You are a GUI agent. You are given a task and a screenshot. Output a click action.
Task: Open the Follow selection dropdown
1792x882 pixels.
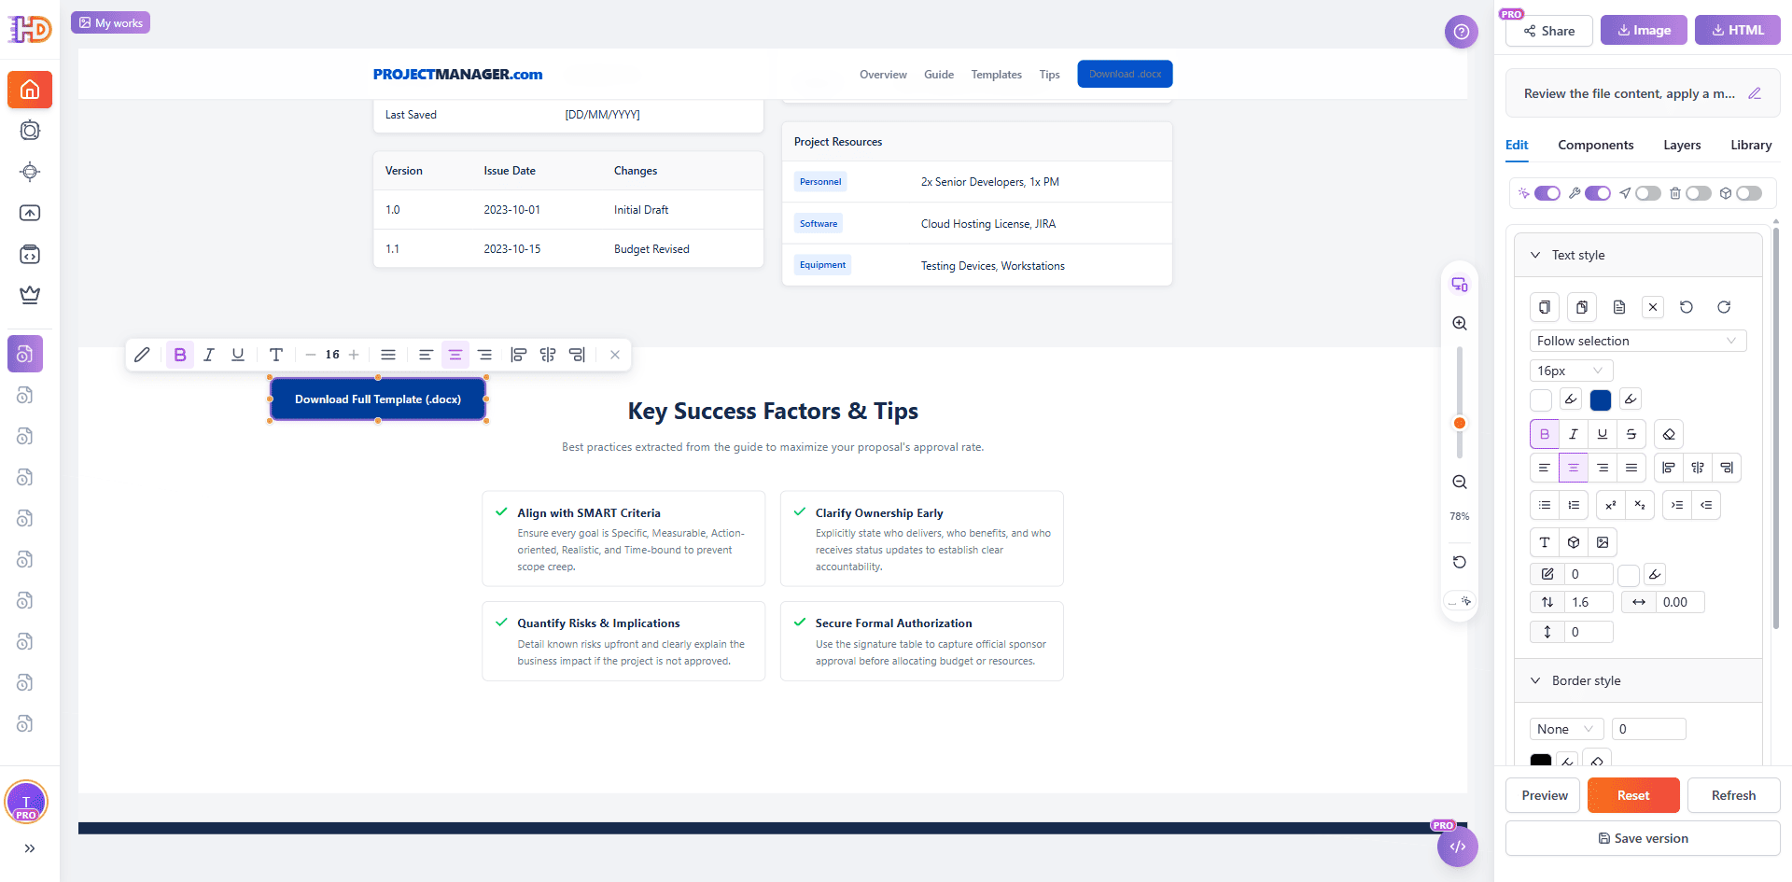click(x=1638, y=341)
